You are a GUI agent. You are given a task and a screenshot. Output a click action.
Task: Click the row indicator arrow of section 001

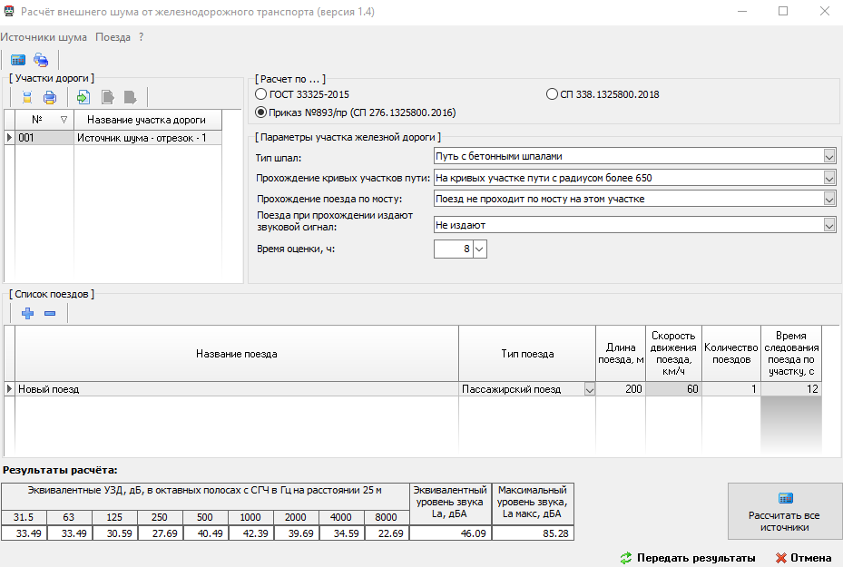(x=9, y=138)
